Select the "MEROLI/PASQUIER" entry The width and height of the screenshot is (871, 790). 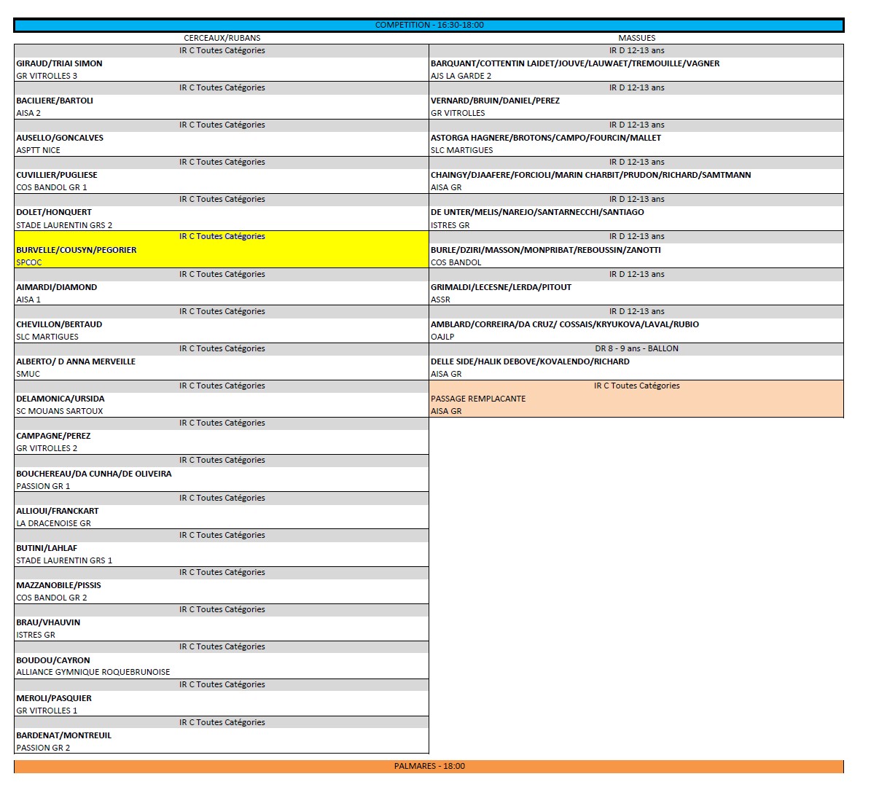(x=54, y=698)
